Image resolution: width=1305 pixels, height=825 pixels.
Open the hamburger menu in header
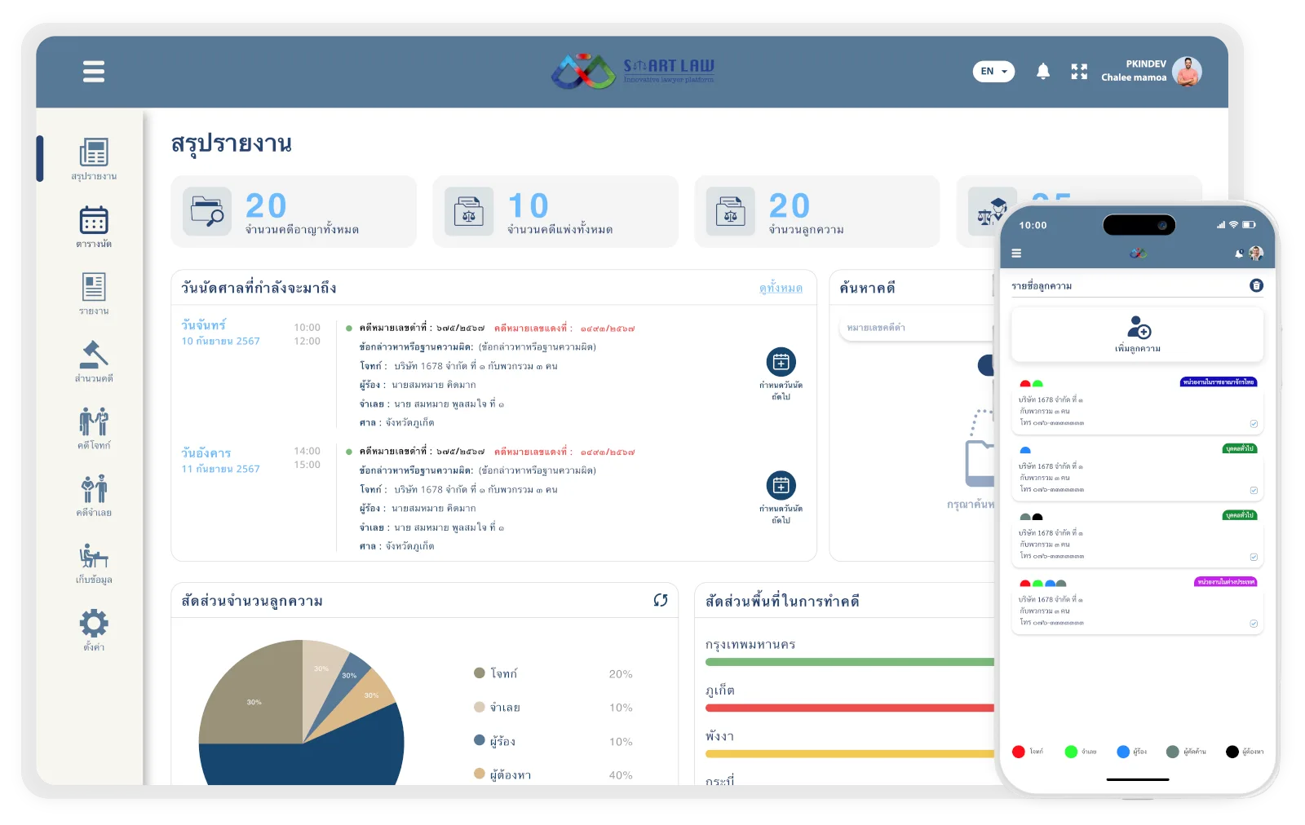(x=94, y=72)
